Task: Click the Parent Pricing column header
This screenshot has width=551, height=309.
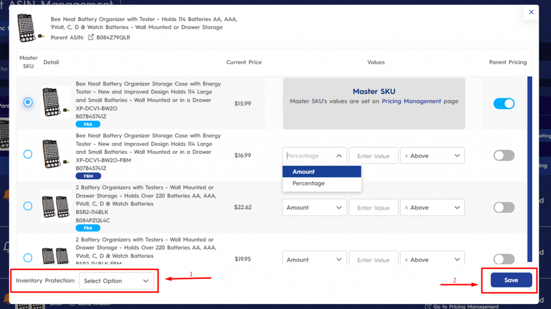Action: coord(508,62)
